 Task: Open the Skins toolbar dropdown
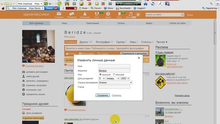tap(109, 8)
